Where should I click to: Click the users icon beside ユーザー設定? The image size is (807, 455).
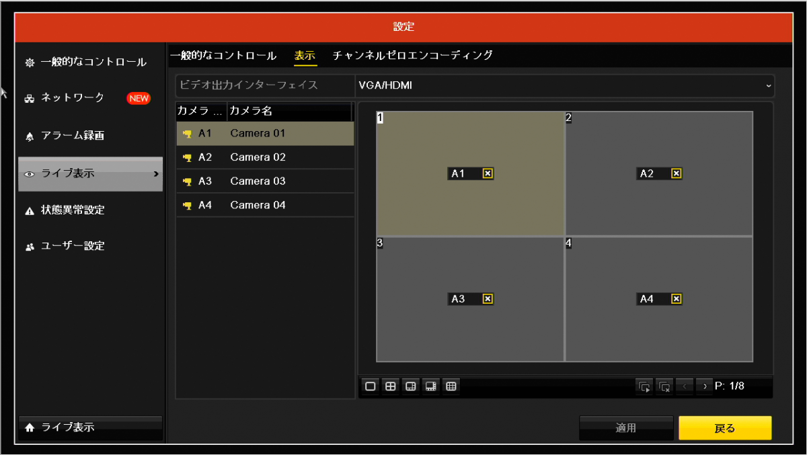(30, 247)
